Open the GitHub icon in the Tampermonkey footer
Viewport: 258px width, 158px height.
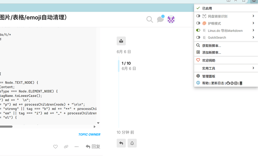click(228, 83)
